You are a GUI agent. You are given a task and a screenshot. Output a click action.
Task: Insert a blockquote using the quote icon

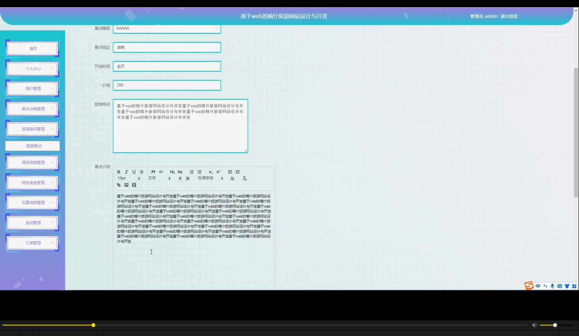(153, 172)
